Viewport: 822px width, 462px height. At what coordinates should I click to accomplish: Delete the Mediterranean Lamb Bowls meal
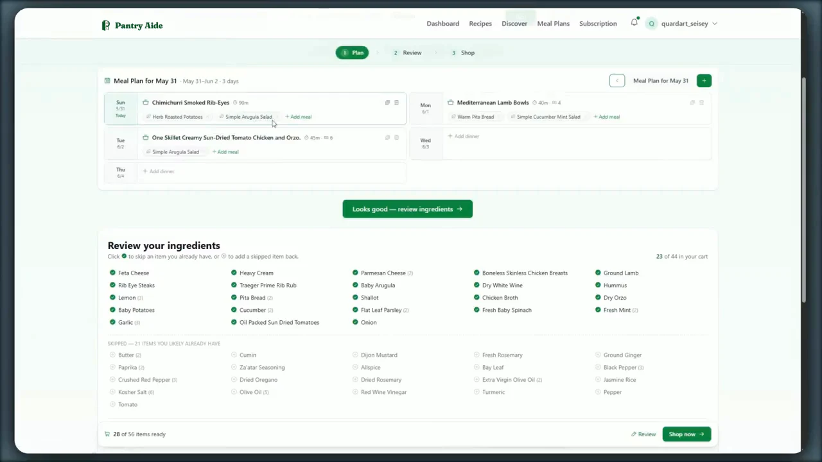(x=701, y=103)
